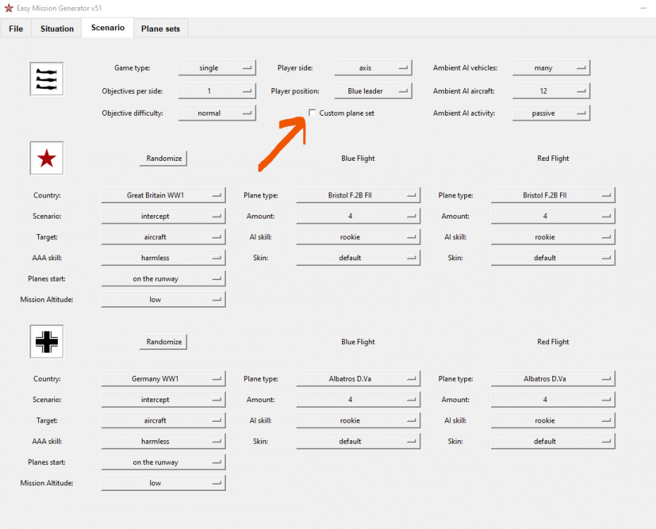Click the German black cross icon

(47, 342)
